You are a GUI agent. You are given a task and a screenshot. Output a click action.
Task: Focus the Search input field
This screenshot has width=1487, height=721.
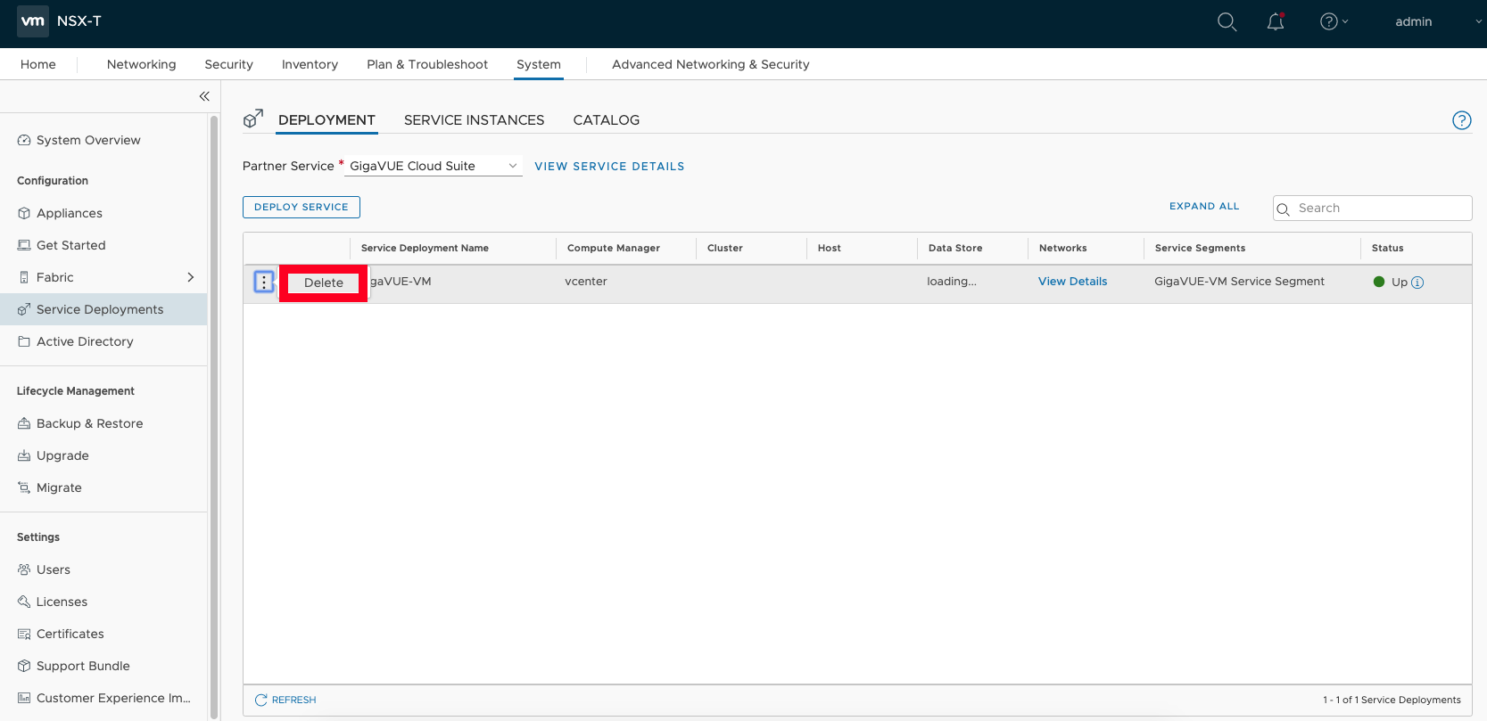click(1372, 208)
